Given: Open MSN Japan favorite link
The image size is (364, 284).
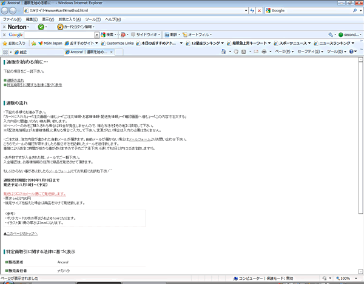Looking at the screenshot, I should coord(50,44).
